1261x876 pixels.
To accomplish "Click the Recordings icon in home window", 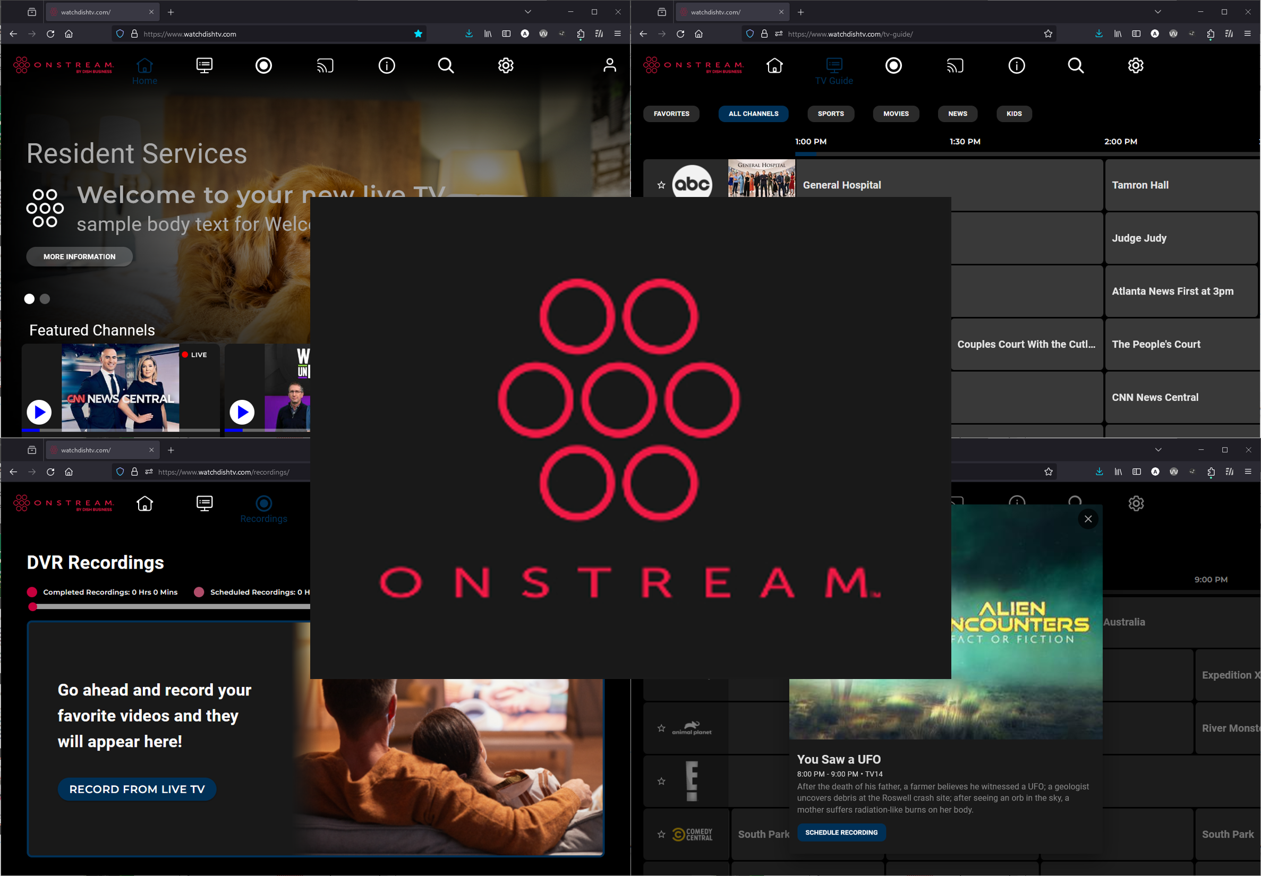I will click(263, 66).
